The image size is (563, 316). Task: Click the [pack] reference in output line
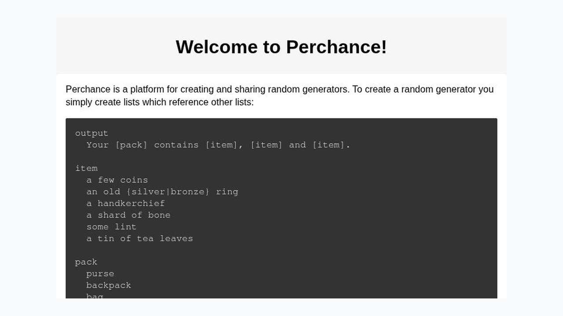point(132,145)
